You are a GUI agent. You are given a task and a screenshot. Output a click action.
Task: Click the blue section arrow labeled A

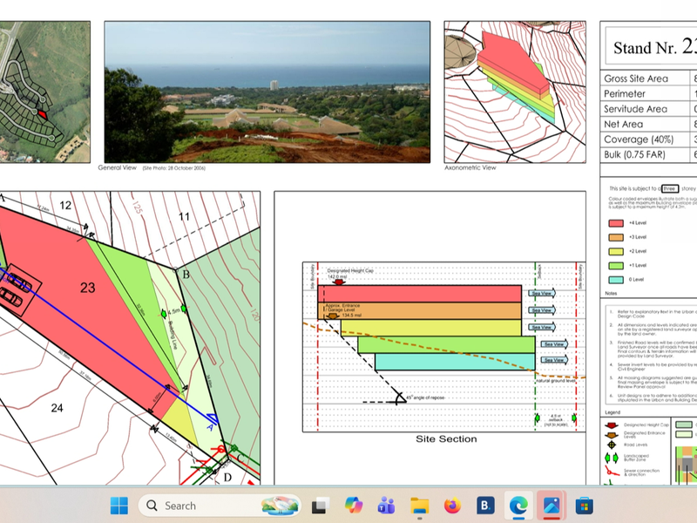(212, 422)
